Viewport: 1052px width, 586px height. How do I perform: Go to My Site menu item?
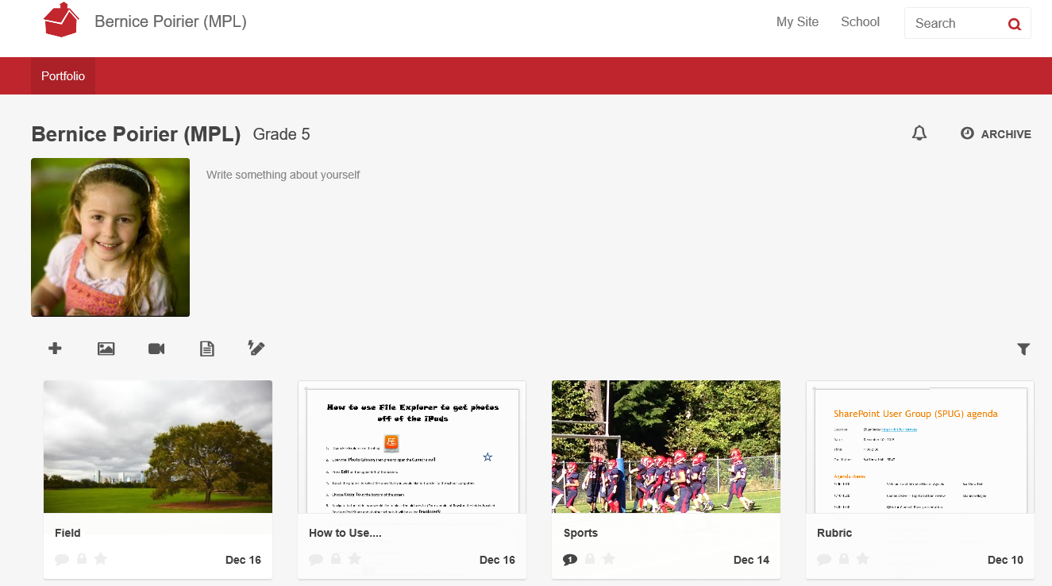(x=797, y=22)
